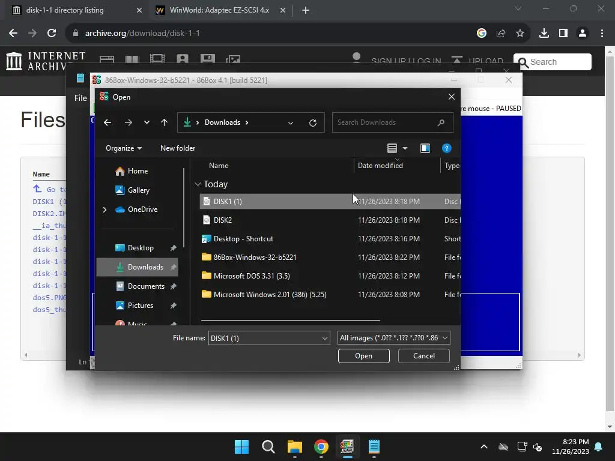Image resolution: width=615 pixels, height=461 pixels.
Task: Go back in the Open dialog
Action: coord(108,122)
